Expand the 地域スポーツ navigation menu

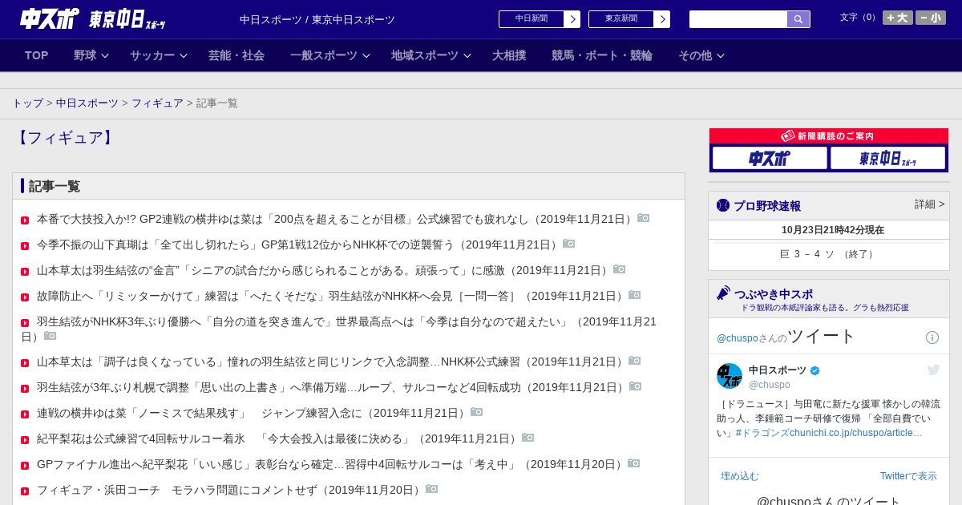[x=431, y=55]
